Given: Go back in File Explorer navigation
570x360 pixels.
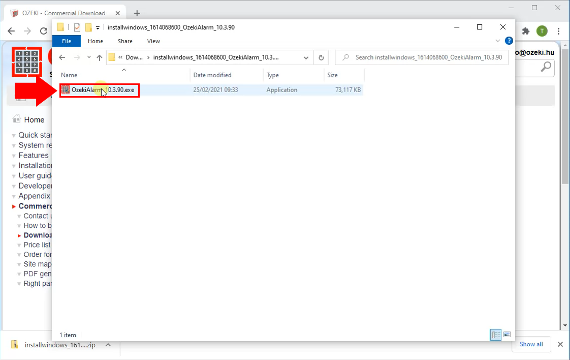Looking at the screenshot, I should (x=62, y=57).
